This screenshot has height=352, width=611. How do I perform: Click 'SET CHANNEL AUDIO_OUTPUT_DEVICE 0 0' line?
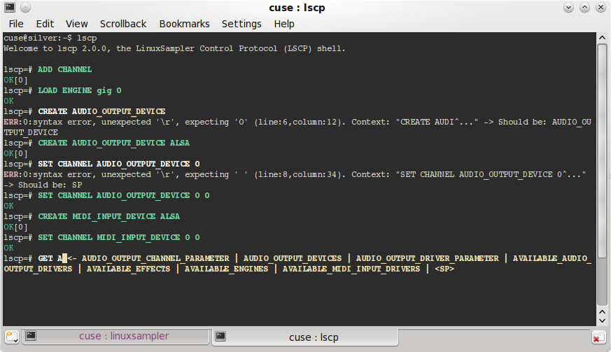[x=123, y=195]
